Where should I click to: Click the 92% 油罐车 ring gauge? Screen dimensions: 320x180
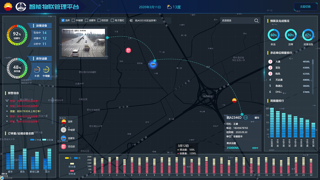17,35
